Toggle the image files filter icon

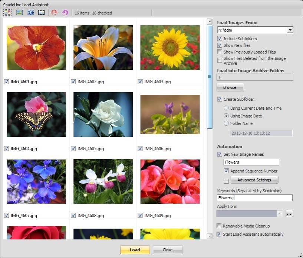tap(20, 13)
